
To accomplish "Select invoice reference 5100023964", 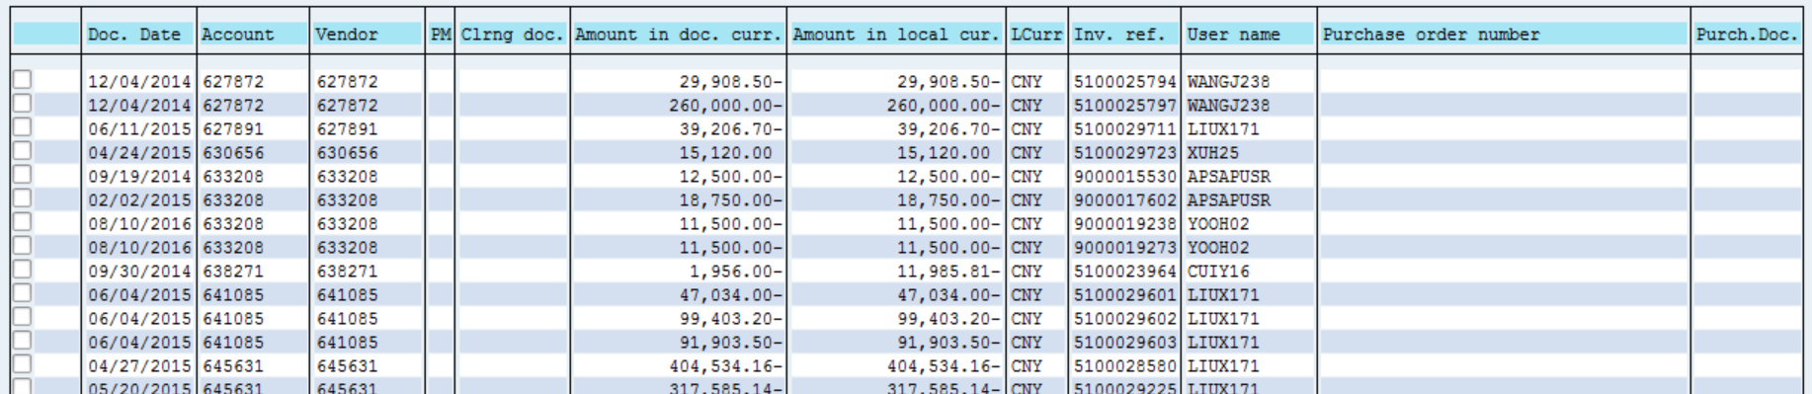I will (x=1125, y=272).
